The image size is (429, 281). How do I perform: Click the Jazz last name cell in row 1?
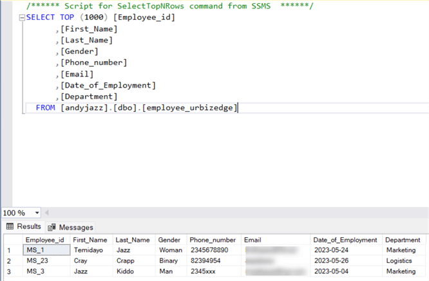click(x=134, y=250)
